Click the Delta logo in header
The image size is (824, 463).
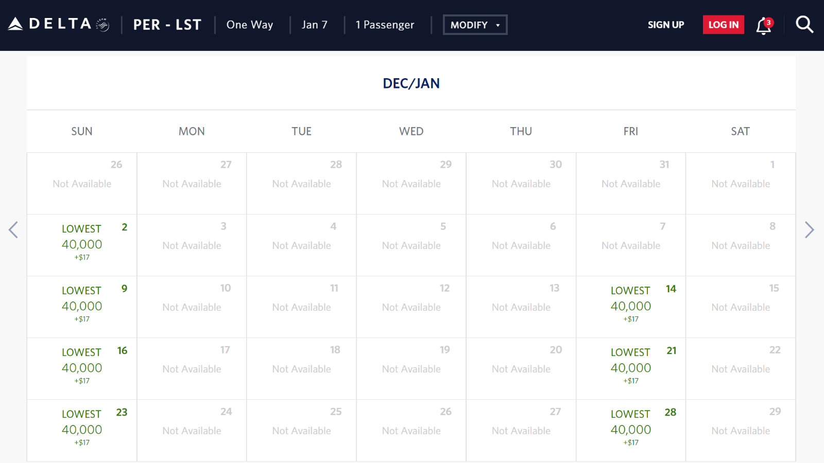pos(59,24)
